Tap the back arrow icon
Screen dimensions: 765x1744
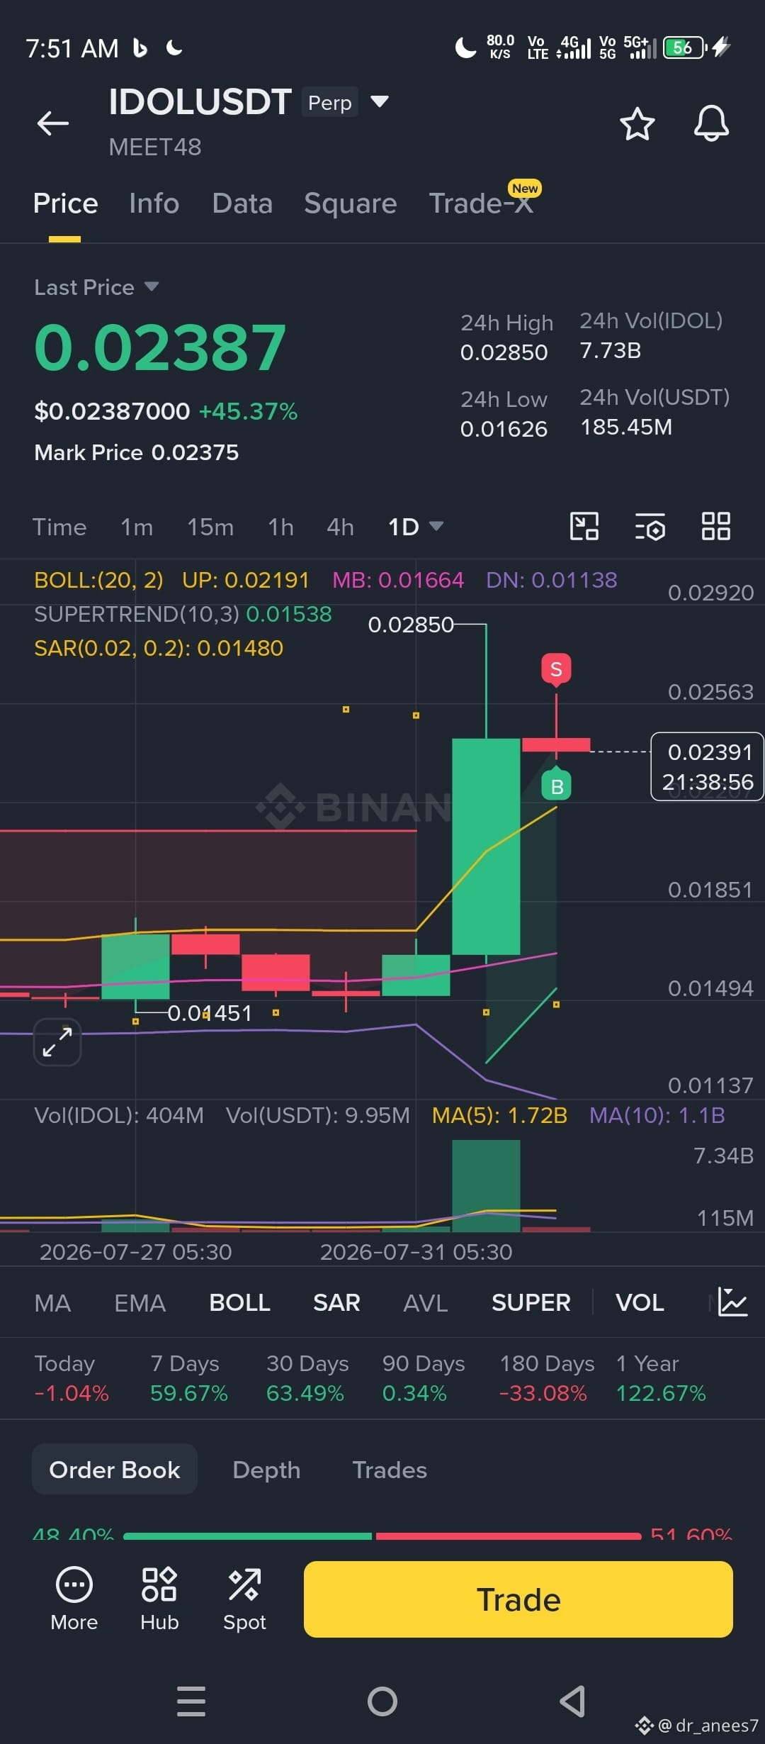(53, 123)
